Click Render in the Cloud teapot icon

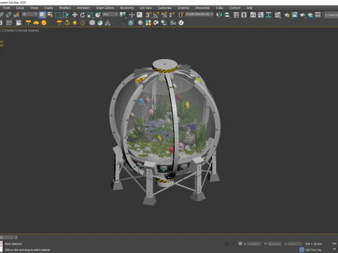pyautogui.click(x=310, y=15)
